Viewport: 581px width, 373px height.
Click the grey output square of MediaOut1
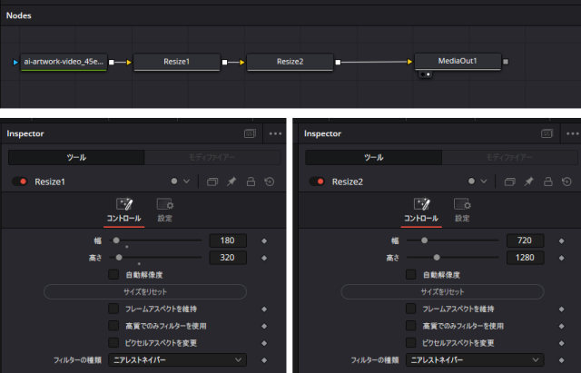point(506,62)
